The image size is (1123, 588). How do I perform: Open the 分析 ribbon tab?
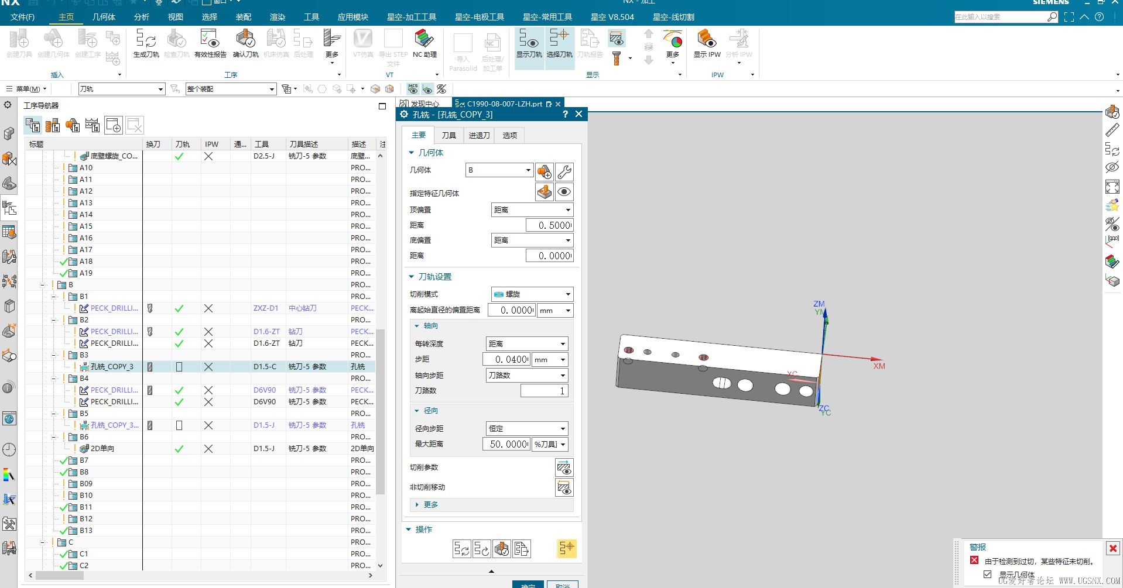point(142,17)
